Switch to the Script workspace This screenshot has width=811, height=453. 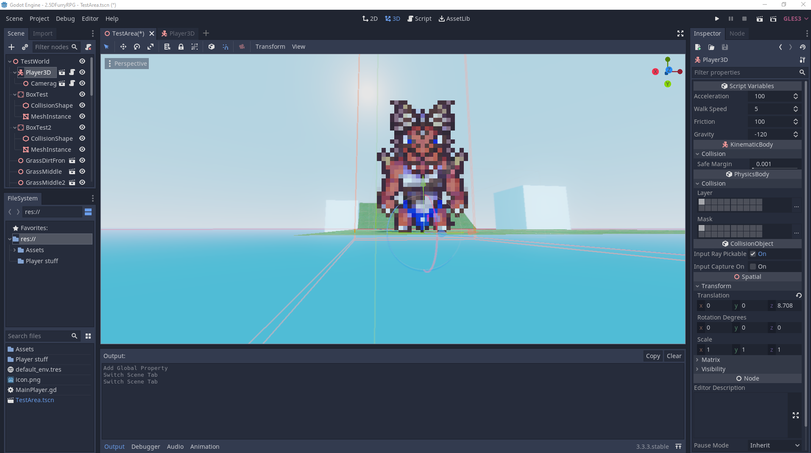pos(419,19)
